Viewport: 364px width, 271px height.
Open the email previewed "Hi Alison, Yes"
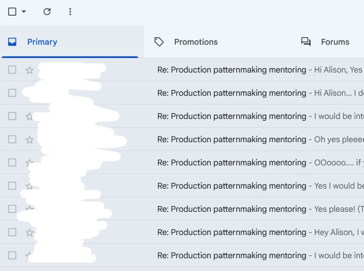tap(182, 70)
